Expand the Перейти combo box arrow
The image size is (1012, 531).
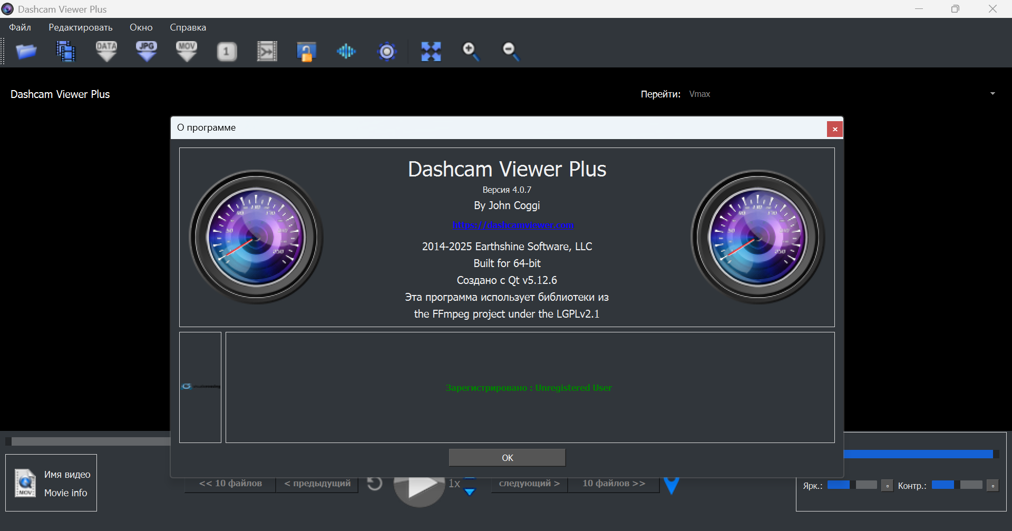(x=992, y=94)
